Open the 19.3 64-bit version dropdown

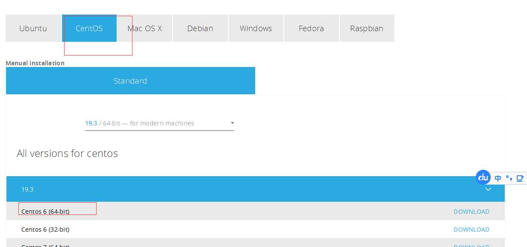[x=159, y=123]
